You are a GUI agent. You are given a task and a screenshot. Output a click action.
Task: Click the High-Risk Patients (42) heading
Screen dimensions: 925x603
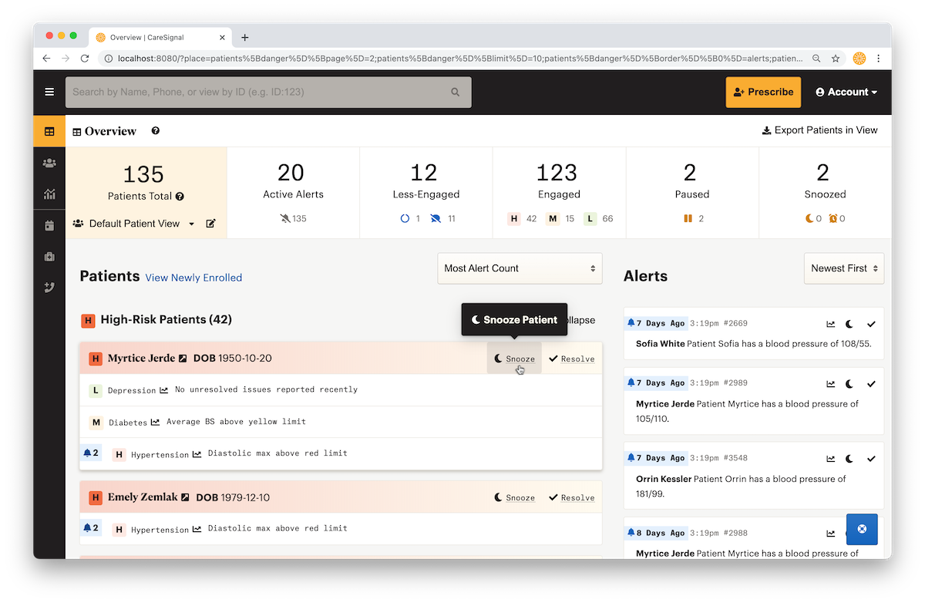point(166,319)
